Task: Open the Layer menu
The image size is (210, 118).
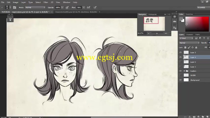Action: pos(23,2)
